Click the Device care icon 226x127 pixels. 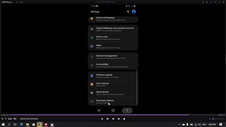[92, 38]
